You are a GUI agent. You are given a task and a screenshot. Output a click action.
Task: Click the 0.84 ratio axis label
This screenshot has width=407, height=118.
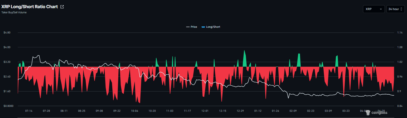pos(400,106)
